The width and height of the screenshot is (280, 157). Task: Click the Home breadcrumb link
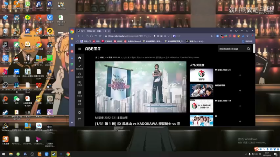pos(96,58)
